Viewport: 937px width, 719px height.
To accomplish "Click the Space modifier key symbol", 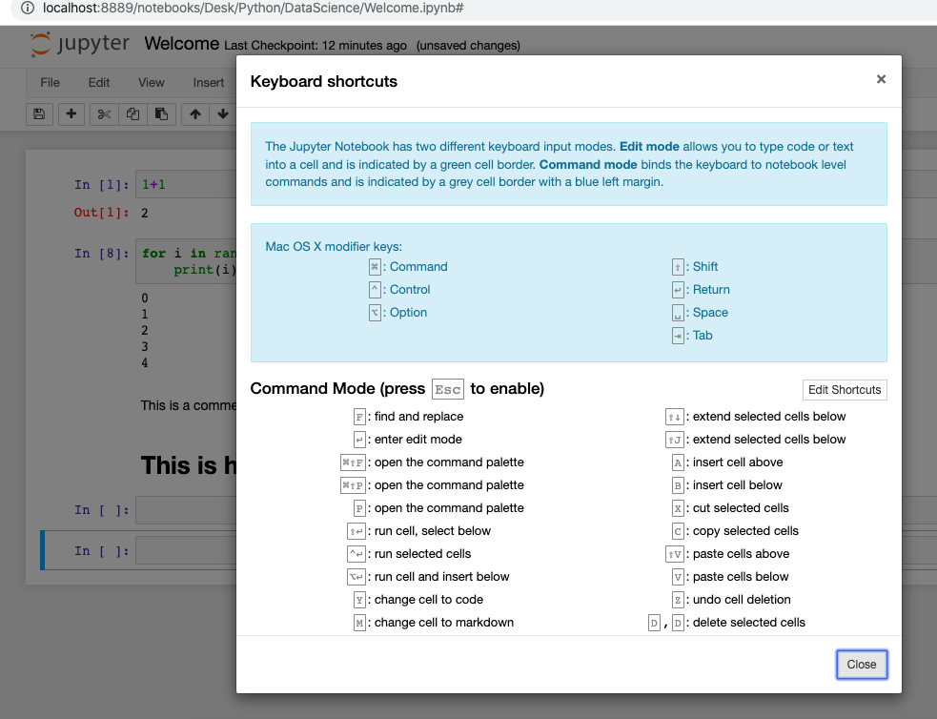I will pos(678,313).
